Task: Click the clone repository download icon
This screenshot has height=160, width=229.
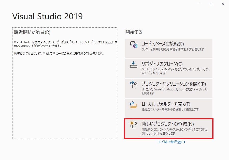Action: pos(134,65)
